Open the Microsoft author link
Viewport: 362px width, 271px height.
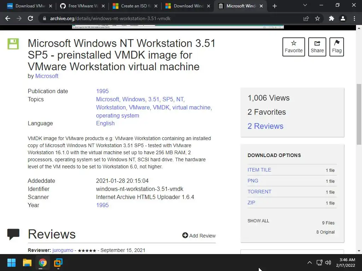point(47,76)
